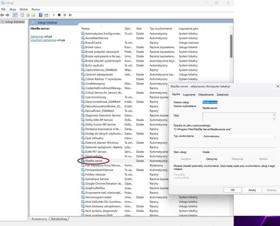Switch to the Standardowy view tab

click(x=59, y=219)
